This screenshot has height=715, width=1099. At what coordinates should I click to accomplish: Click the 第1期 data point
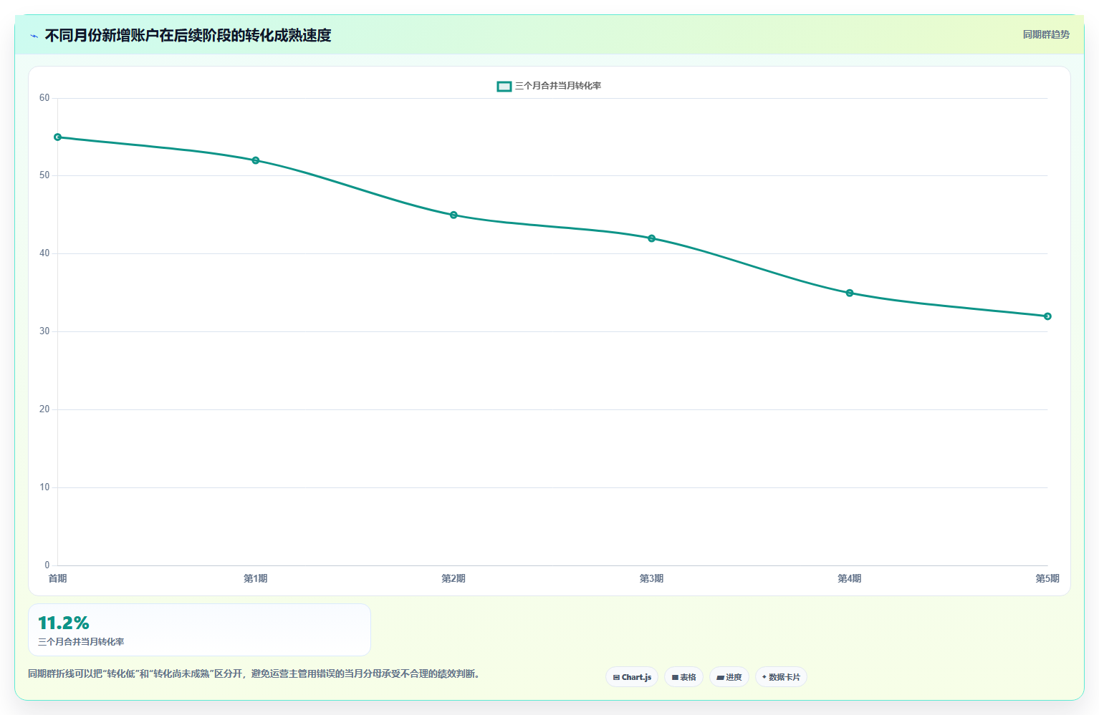[256, 160]
